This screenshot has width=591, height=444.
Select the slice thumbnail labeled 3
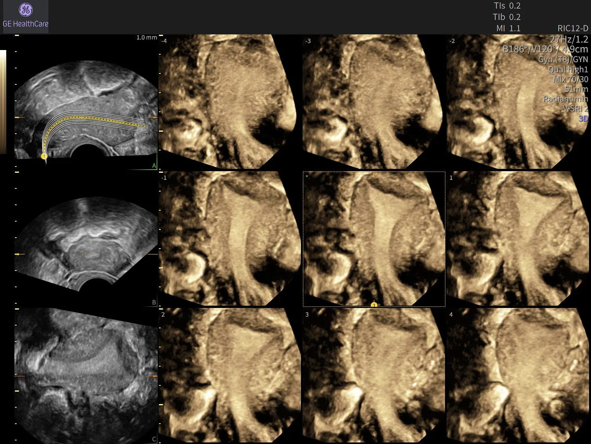374,376
